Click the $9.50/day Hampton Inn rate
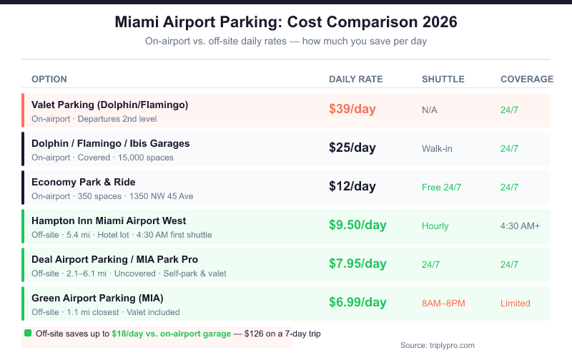Screen dimensions: 572x358 click(357, 226)
